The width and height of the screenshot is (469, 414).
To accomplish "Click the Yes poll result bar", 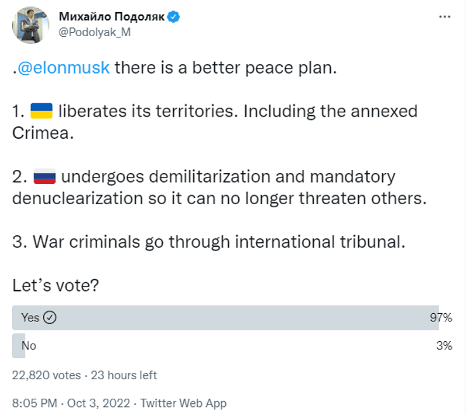I will click(x=222, y=318).
